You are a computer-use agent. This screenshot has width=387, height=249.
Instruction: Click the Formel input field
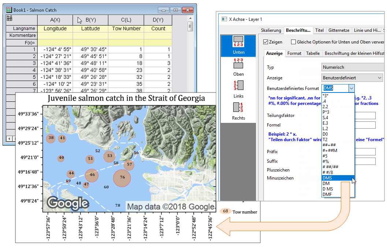365,125
